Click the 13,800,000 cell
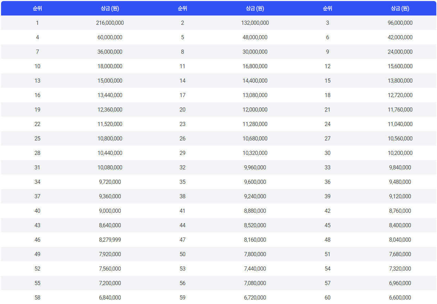The image size is (437, 304). tap(400, 81)
